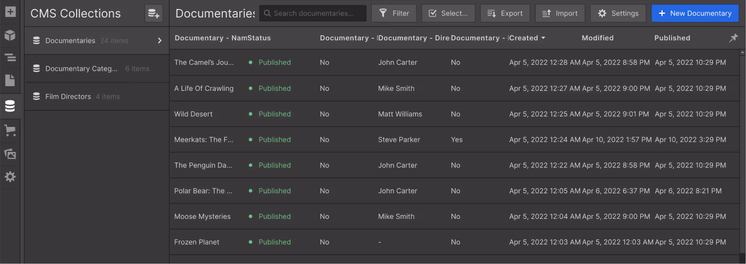Sort by Created column dropdown arrow
This screenshot has height=264, width=746.
[543, 38]
